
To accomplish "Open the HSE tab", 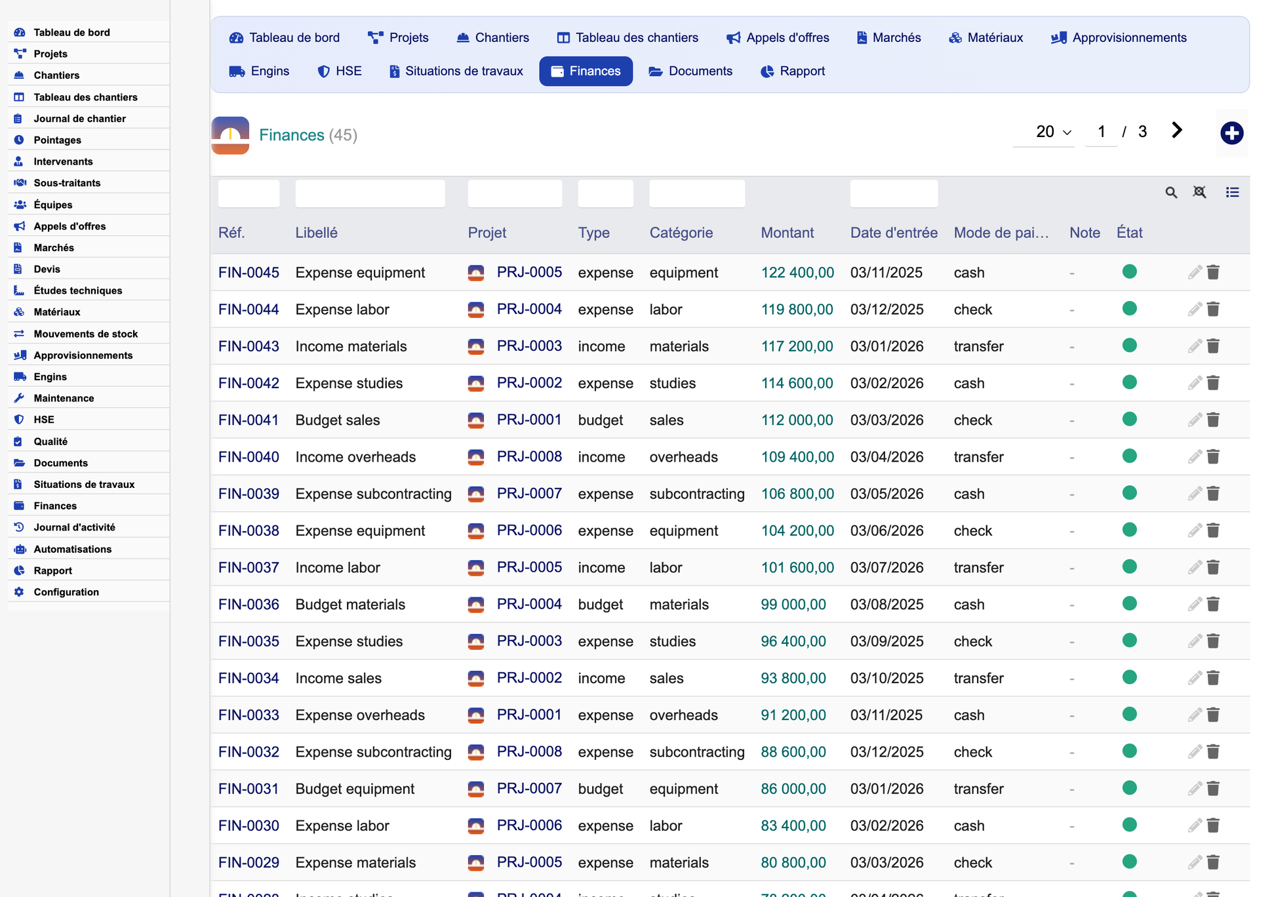I will 339,71.
